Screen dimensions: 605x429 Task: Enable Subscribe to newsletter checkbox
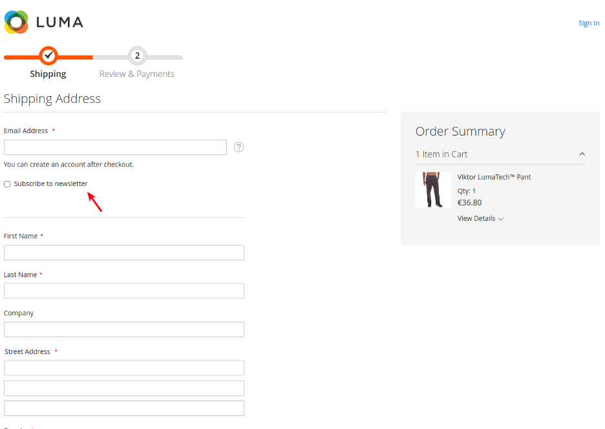pos(7,184)
